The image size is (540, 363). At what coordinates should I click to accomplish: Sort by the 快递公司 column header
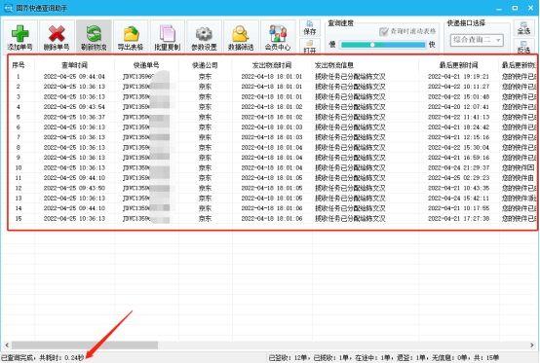click(205, 65)
